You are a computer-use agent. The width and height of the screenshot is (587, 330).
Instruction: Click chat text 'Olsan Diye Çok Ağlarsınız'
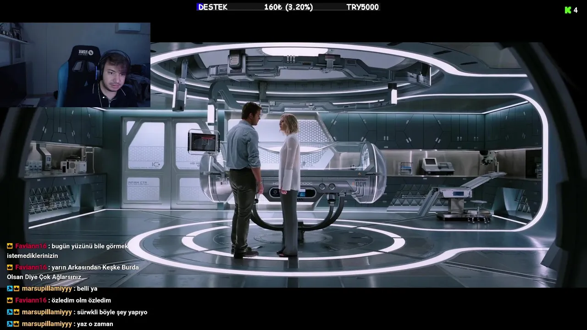point(44,277)
